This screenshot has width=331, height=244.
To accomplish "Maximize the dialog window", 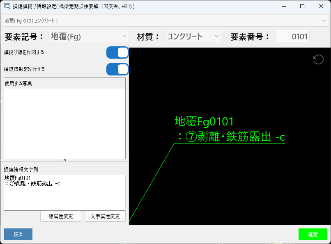I will (x=302, y=6).
